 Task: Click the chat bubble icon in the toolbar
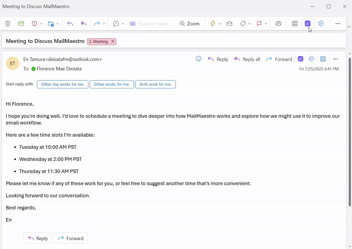116,23
